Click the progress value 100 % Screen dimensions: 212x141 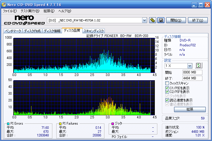[200, 127]
